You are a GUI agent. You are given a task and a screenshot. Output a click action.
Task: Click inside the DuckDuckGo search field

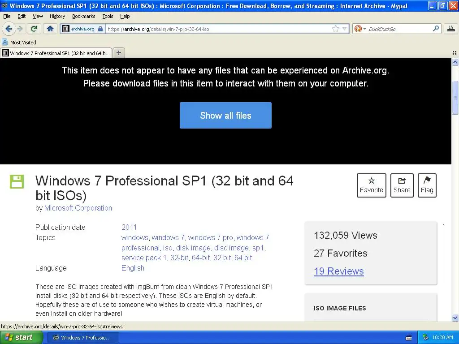[x=398, y=29]
